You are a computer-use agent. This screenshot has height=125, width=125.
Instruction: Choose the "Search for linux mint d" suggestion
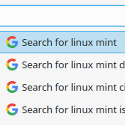(62, 65)
